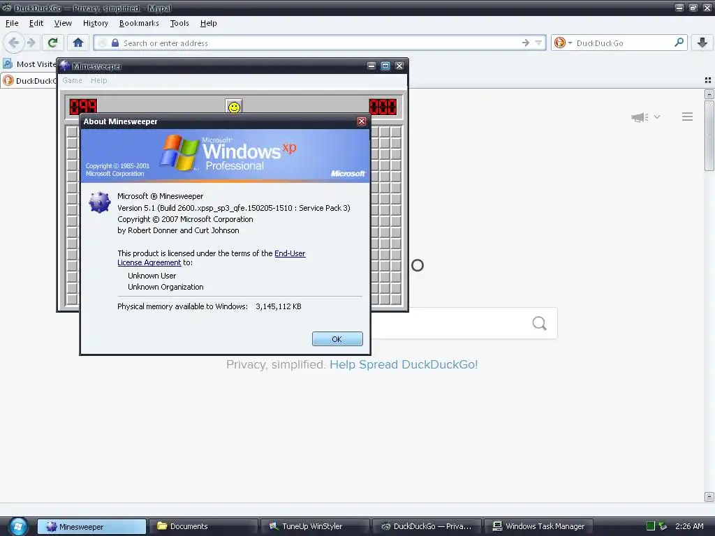The image size is (715, 536).
Task: Click the Minesweeper title bar icon
Action: point(65,66)
